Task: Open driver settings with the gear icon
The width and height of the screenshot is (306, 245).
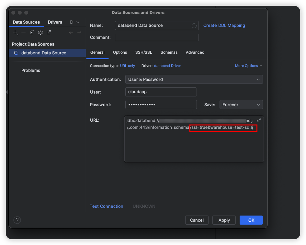Action: point(40,32)
